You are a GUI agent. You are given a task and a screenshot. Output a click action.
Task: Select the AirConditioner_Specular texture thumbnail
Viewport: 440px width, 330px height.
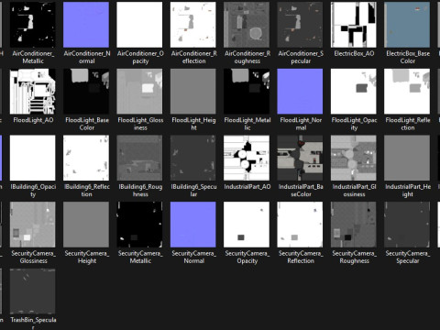pos(300,25)
